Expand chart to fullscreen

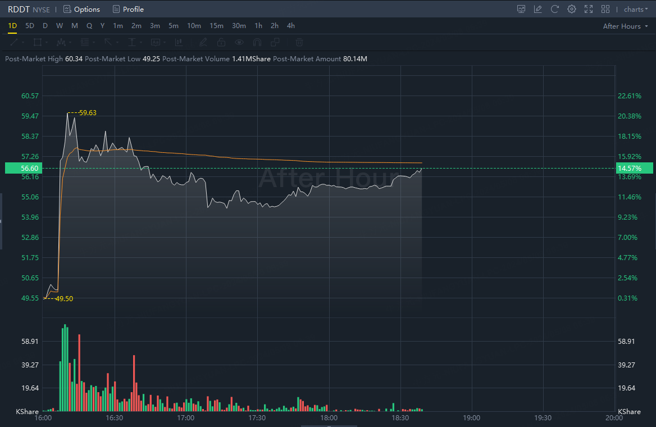tap(589, 9)
